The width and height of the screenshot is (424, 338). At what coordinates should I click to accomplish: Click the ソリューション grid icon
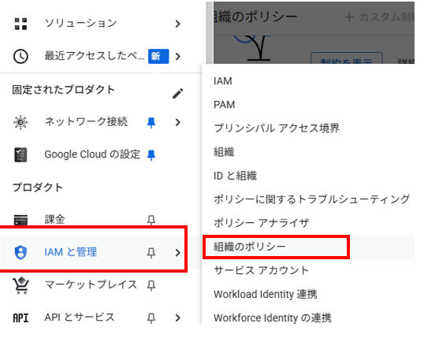coord(20,24)
